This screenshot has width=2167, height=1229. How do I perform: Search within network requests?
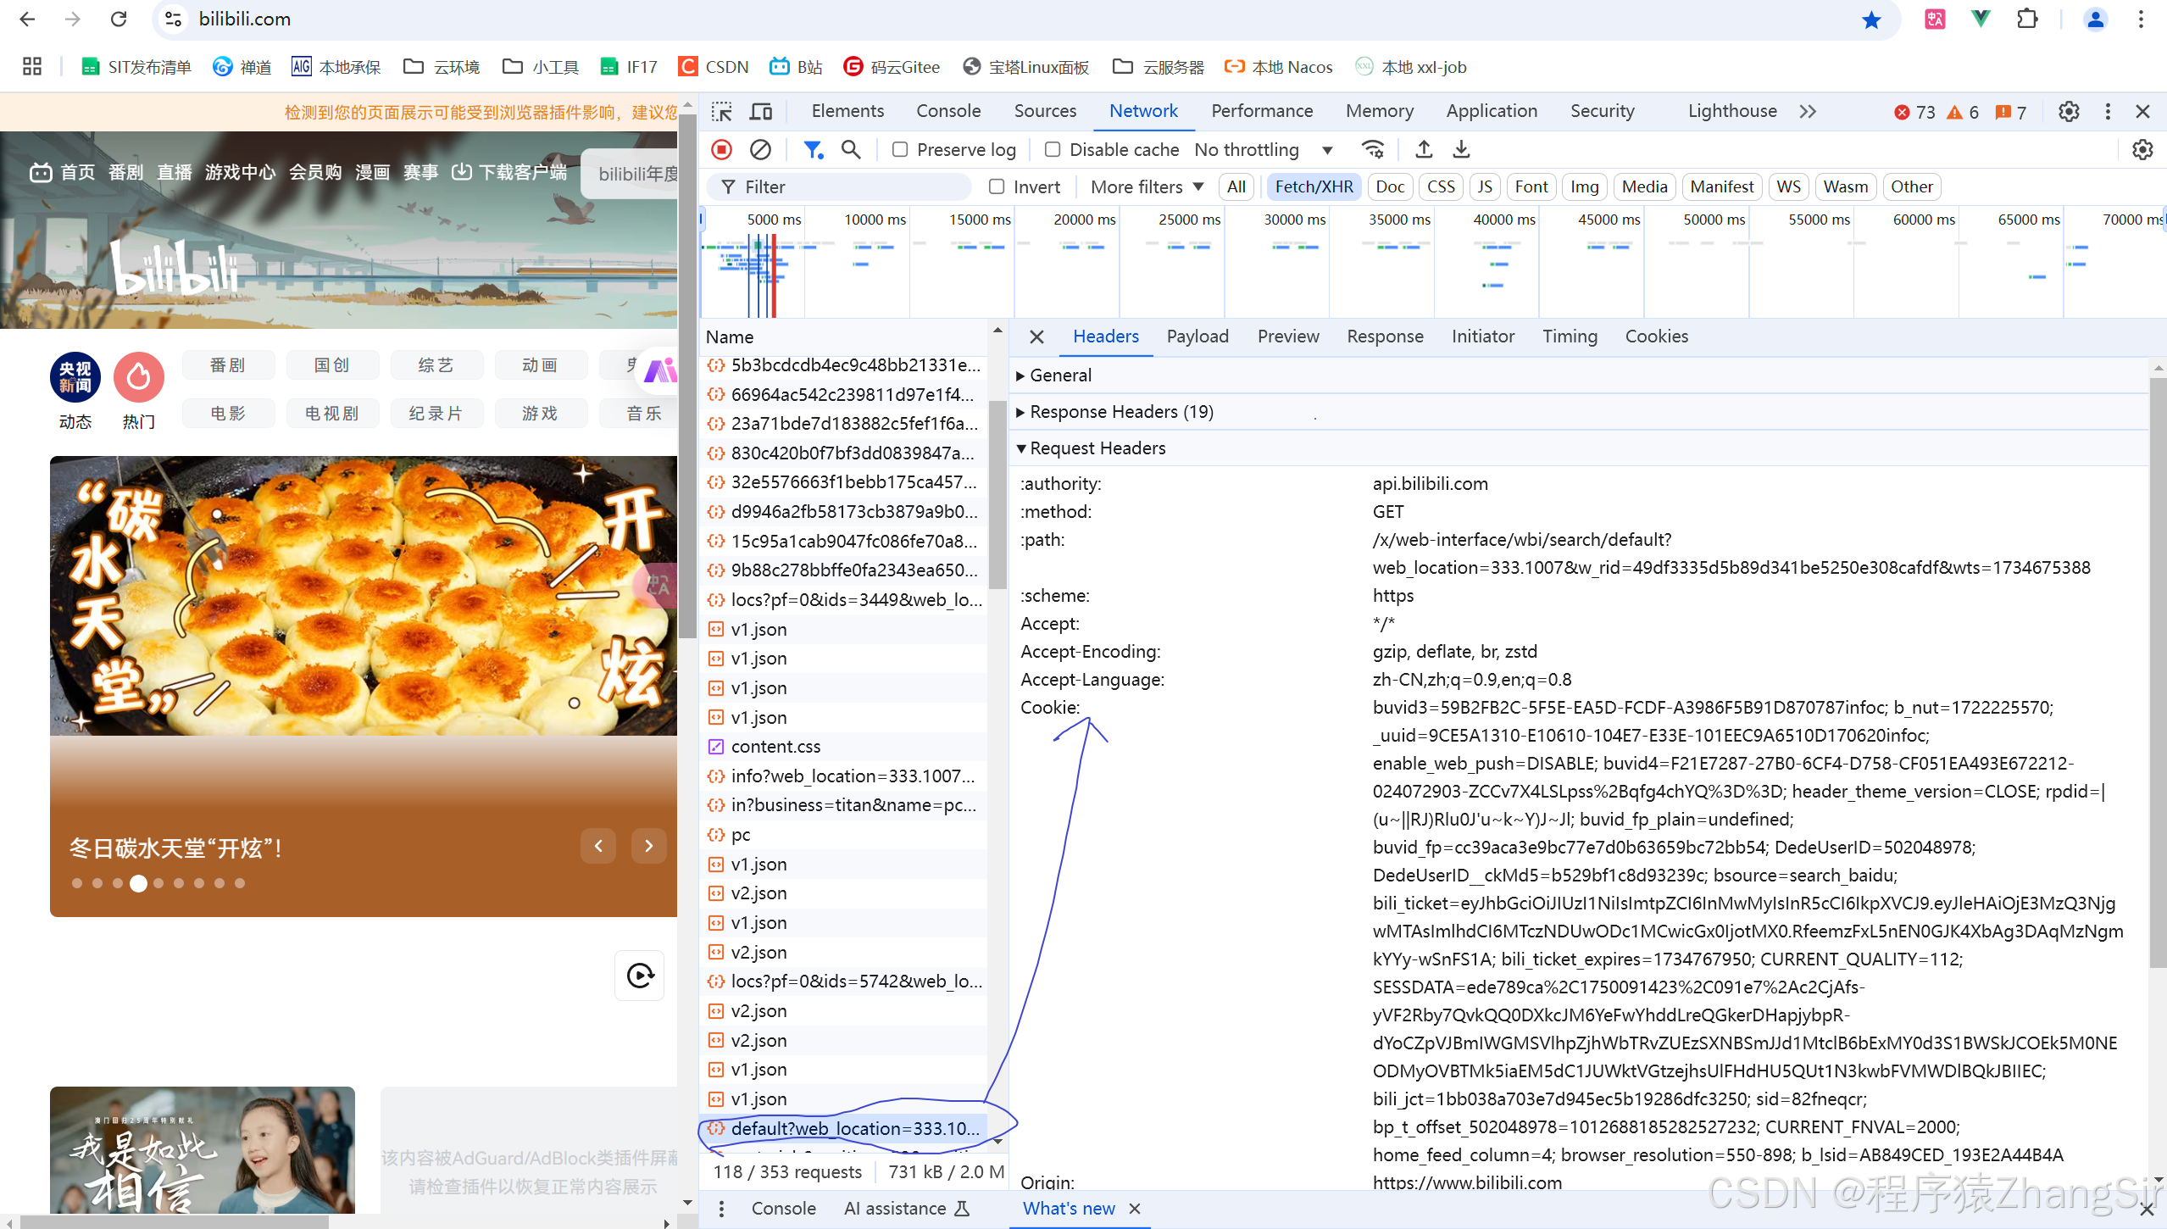[851, 149]
